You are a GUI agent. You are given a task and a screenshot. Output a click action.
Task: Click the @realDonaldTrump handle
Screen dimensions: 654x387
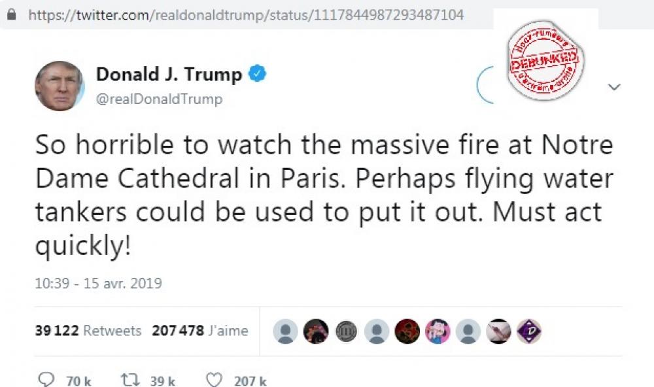pos(160,99)
